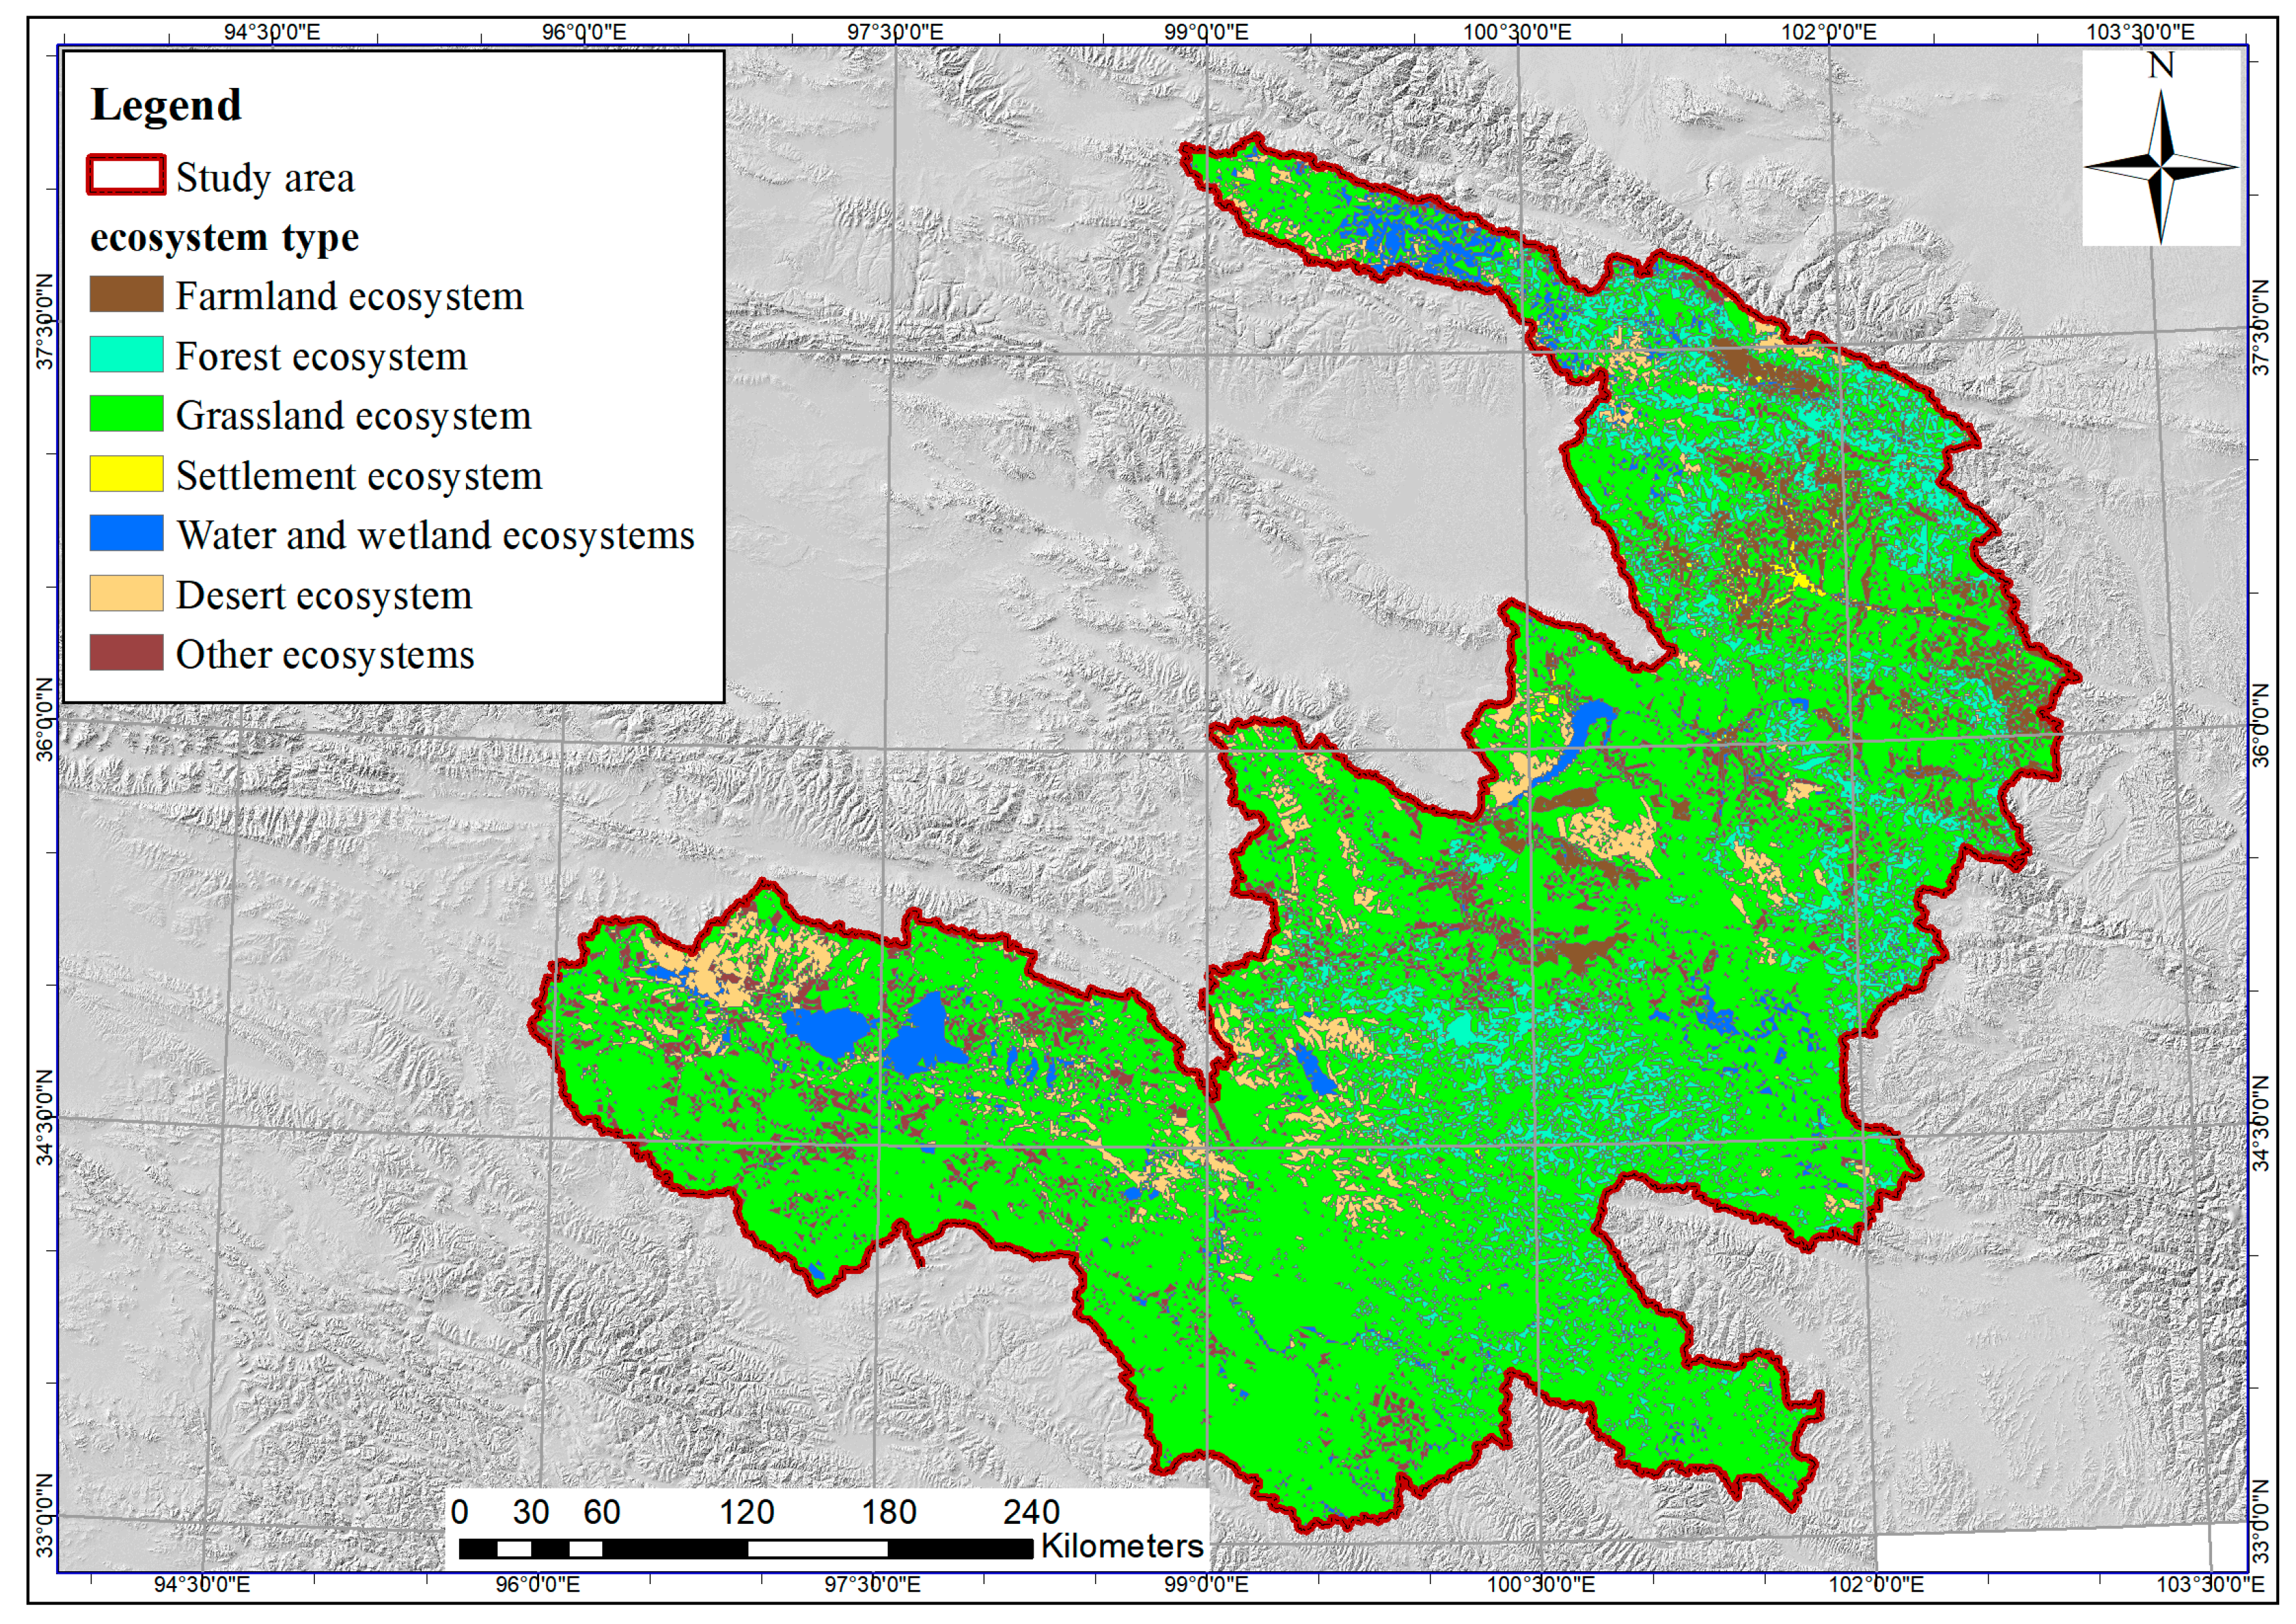Click the Water and wetland blue swatch
2296x1624 pixels.
click(x=126, y=533)
